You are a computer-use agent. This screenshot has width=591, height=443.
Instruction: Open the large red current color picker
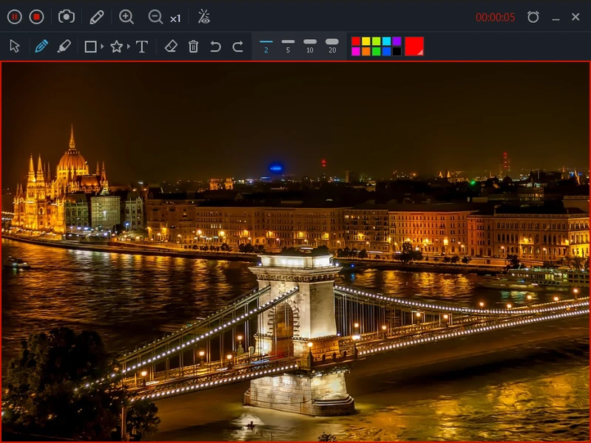(x=414, y=47)
